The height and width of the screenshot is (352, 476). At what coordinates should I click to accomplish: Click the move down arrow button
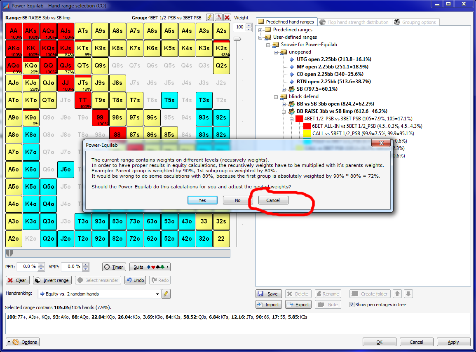[408, 294]
